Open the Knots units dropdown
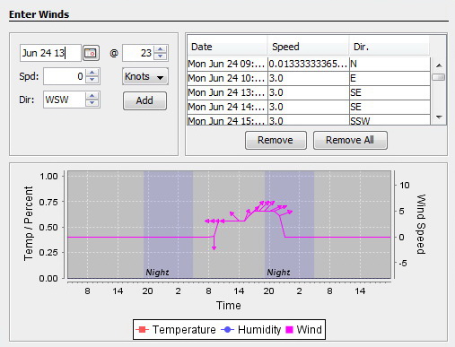The height and width of the screenshot is (347, 455). point(145,76)
